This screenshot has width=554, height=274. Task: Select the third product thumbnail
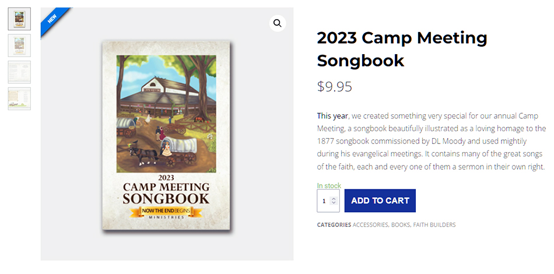pyautogui.click(x=19, y=72)
